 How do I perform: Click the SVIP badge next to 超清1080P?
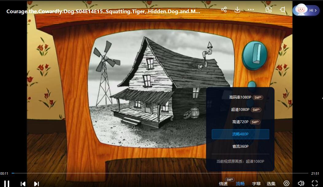(256, 110)
